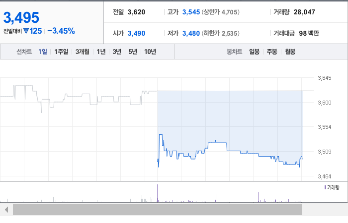Click the 거래량 legend marker in volume chart
The image size is (348, 223).
[x=325, y=188]
